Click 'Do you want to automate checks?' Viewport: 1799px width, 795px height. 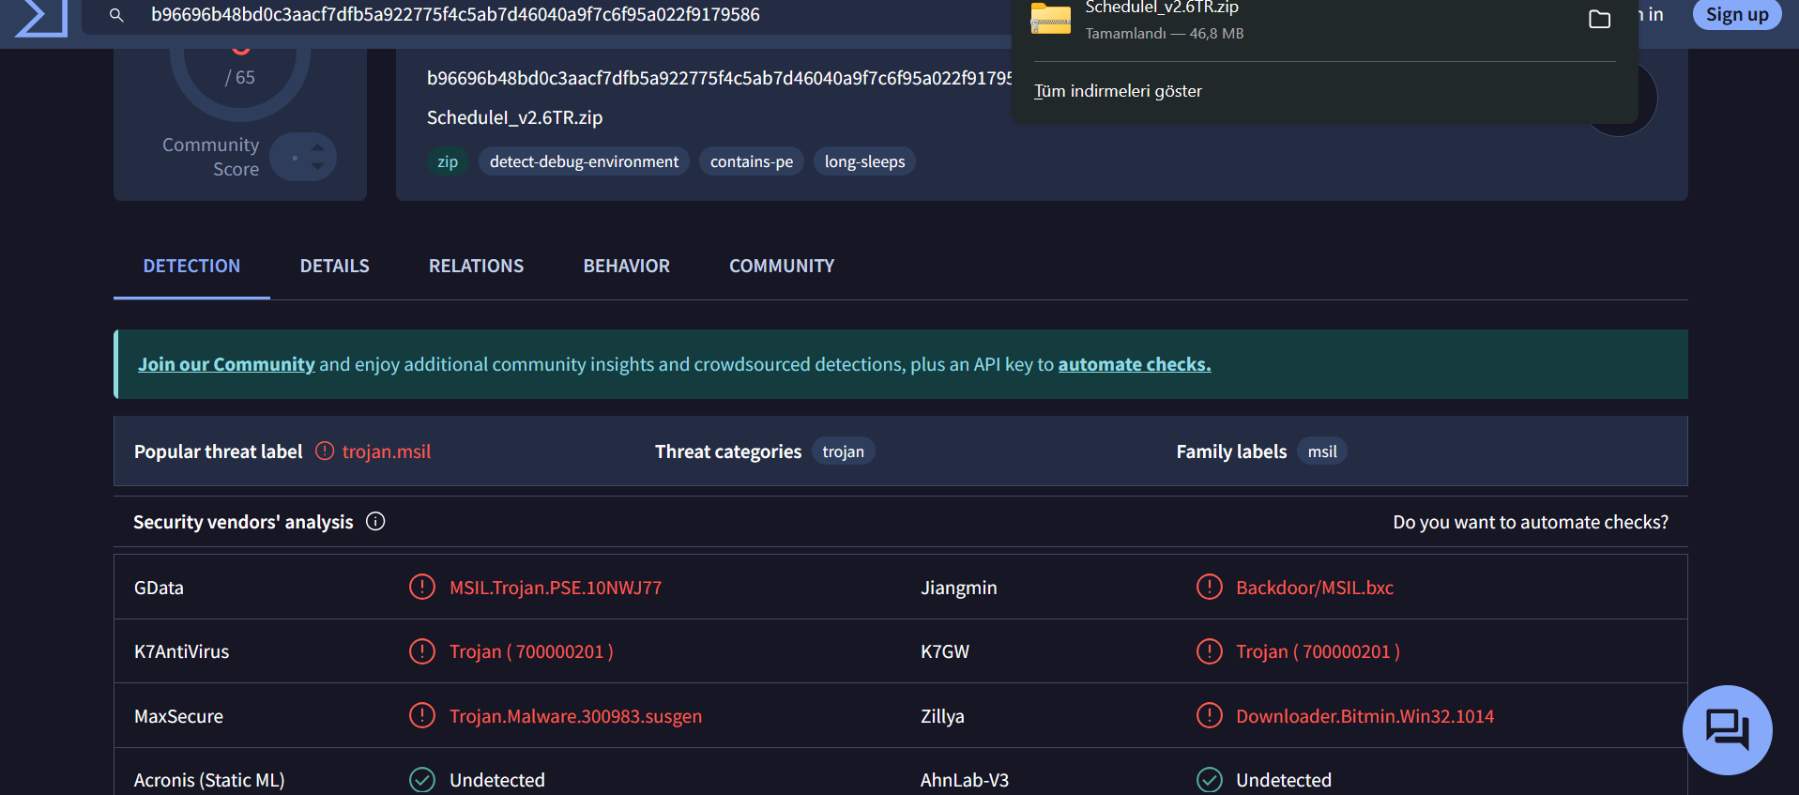pos(1531,522)
